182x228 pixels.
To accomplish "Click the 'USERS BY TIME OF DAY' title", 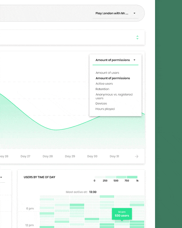I will [x=39, y=177].
